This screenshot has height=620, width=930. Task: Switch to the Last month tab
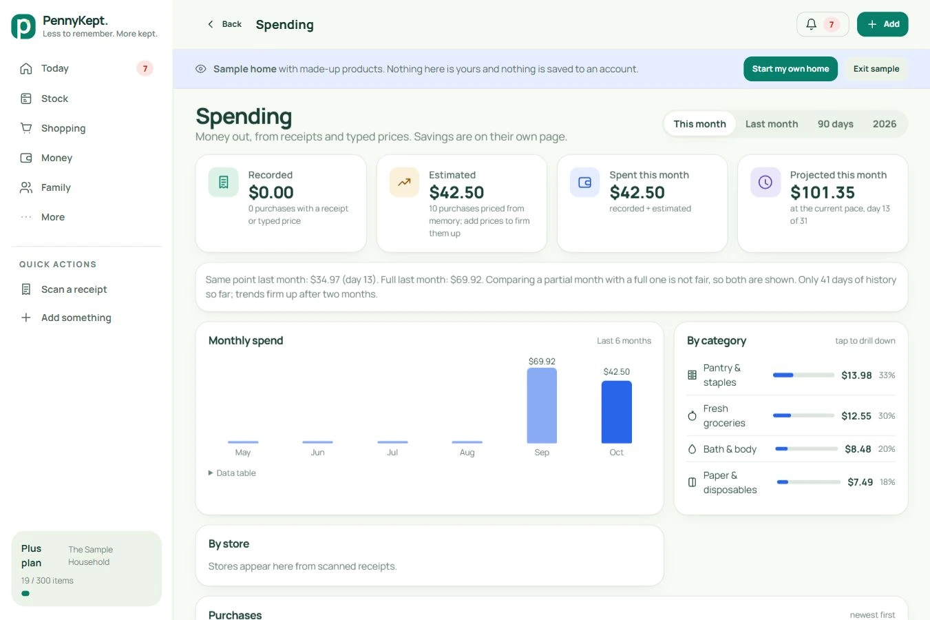[x=772, y=124]
